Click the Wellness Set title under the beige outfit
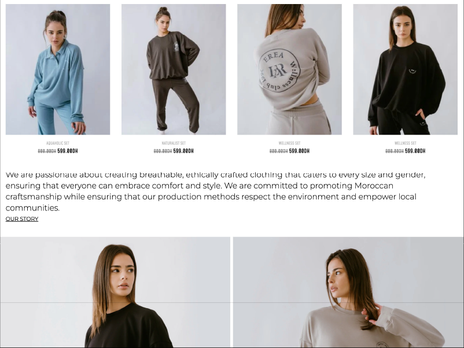The width and height of the screenshot is (464, 348). (289, 143)
